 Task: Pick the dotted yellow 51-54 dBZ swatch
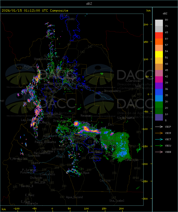coord(159,54)
